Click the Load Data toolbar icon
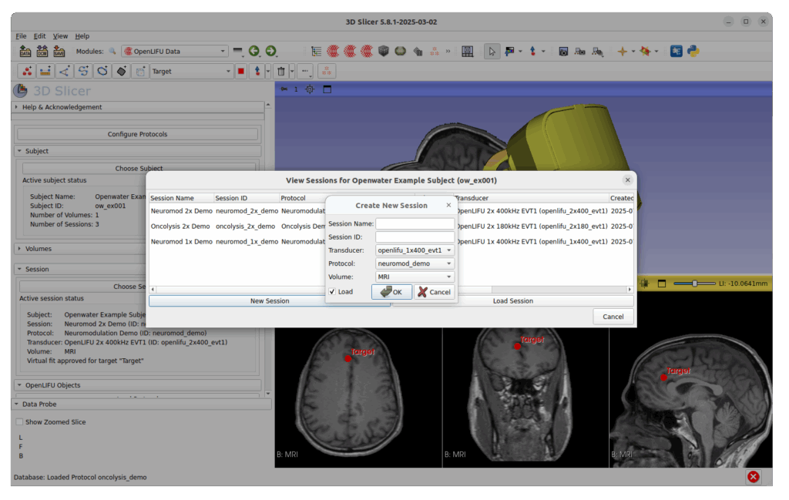The width and height of the screenshot is (789, 500). [x=25, y=52]
